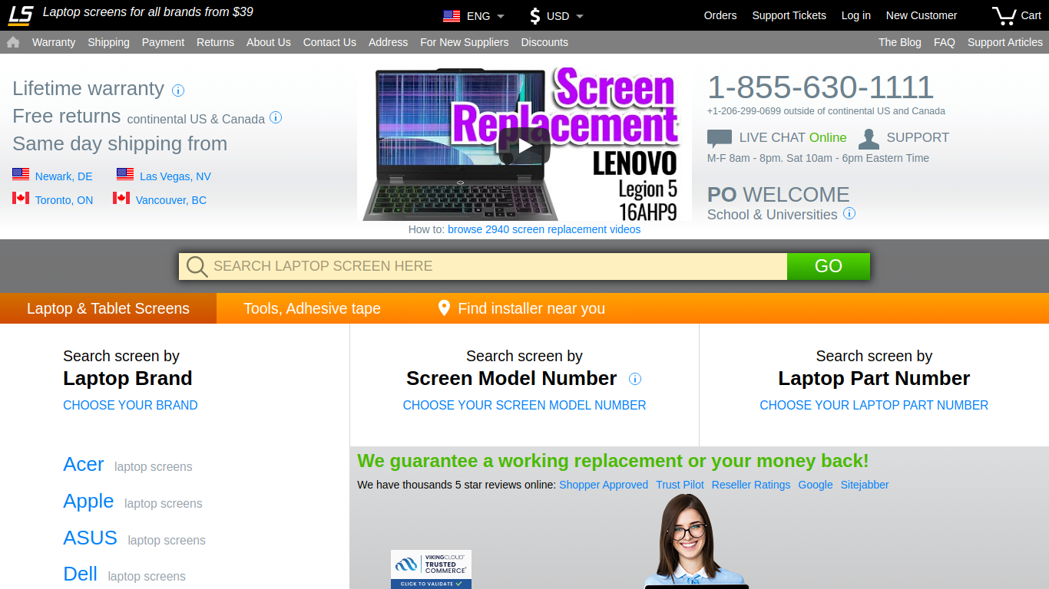
Task: Open Reseller Ratings reviews link
Action: tap(751, 485)
